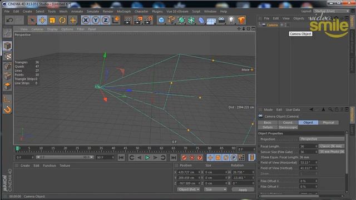Click the Focal Length value field
Viewport: 356px width, 200px height.
pyautogui.click(x=308, y=146)
